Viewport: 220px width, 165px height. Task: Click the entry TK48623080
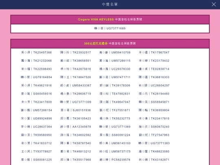(154, 152)
